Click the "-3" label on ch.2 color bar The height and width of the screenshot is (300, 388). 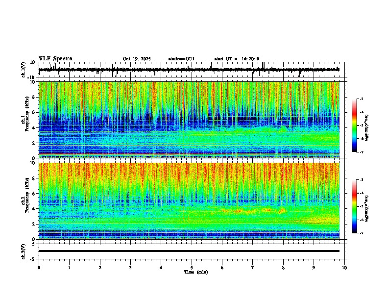click(362, 180)
